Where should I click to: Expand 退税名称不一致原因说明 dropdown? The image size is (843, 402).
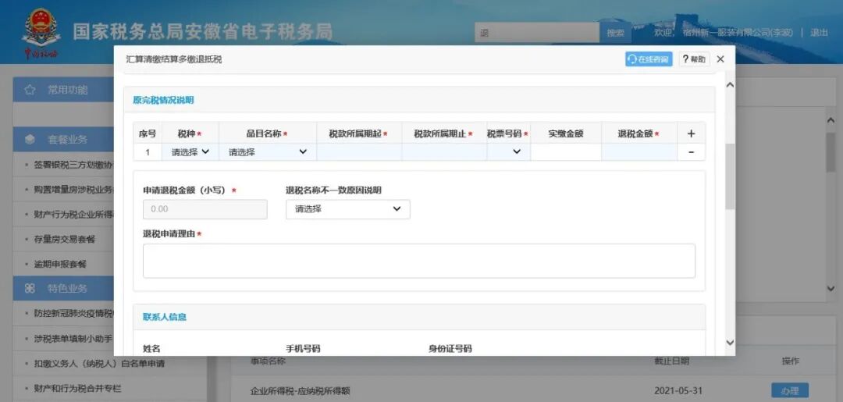(348, 209)
